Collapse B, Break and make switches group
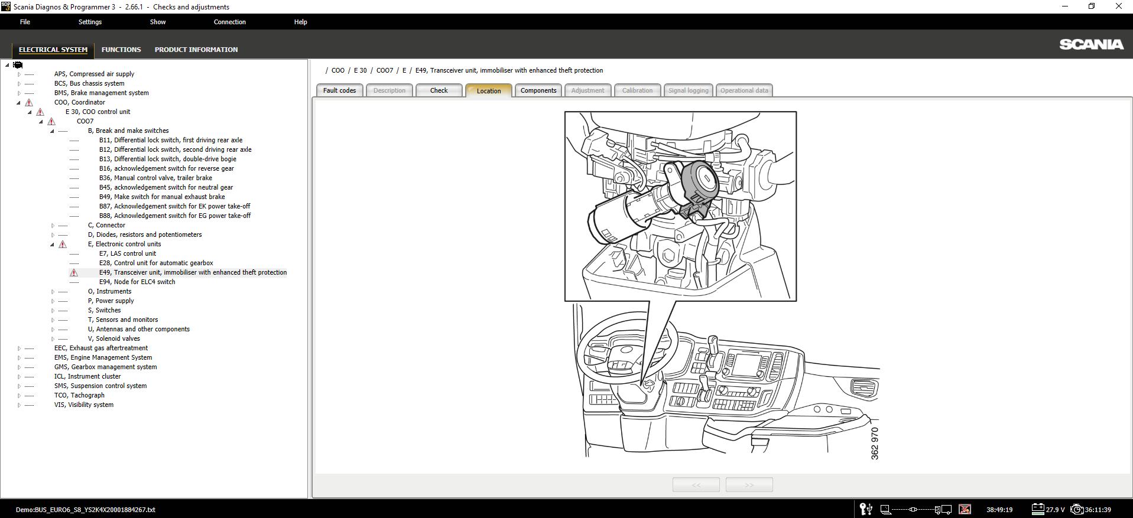 [x=53, y=131]
